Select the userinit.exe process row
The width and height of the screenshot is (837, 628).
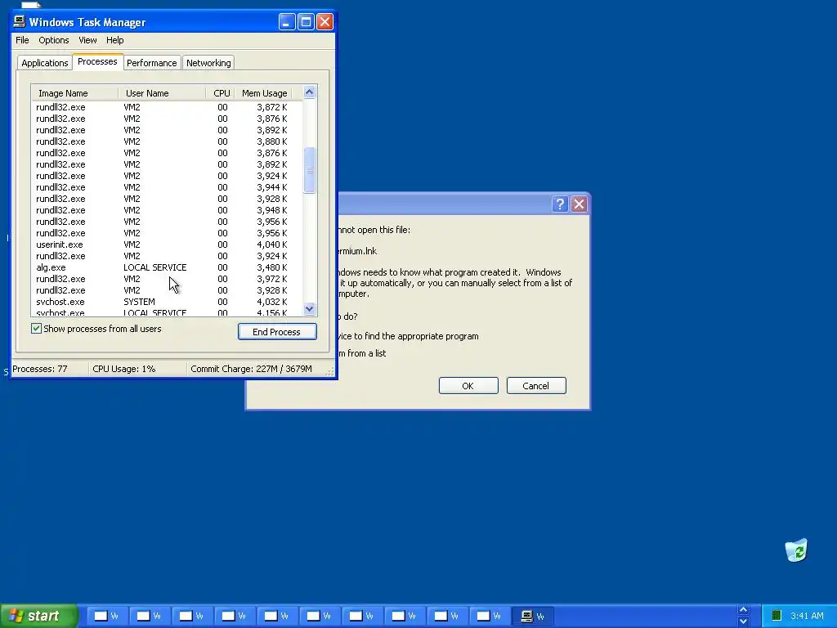[x=167, y=244]
